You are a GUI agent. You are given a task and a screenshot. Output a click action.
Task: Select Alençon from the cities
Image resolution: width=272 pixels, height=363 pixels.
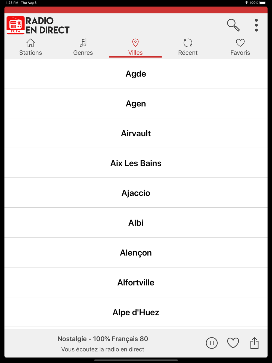(x=136, y=253)
